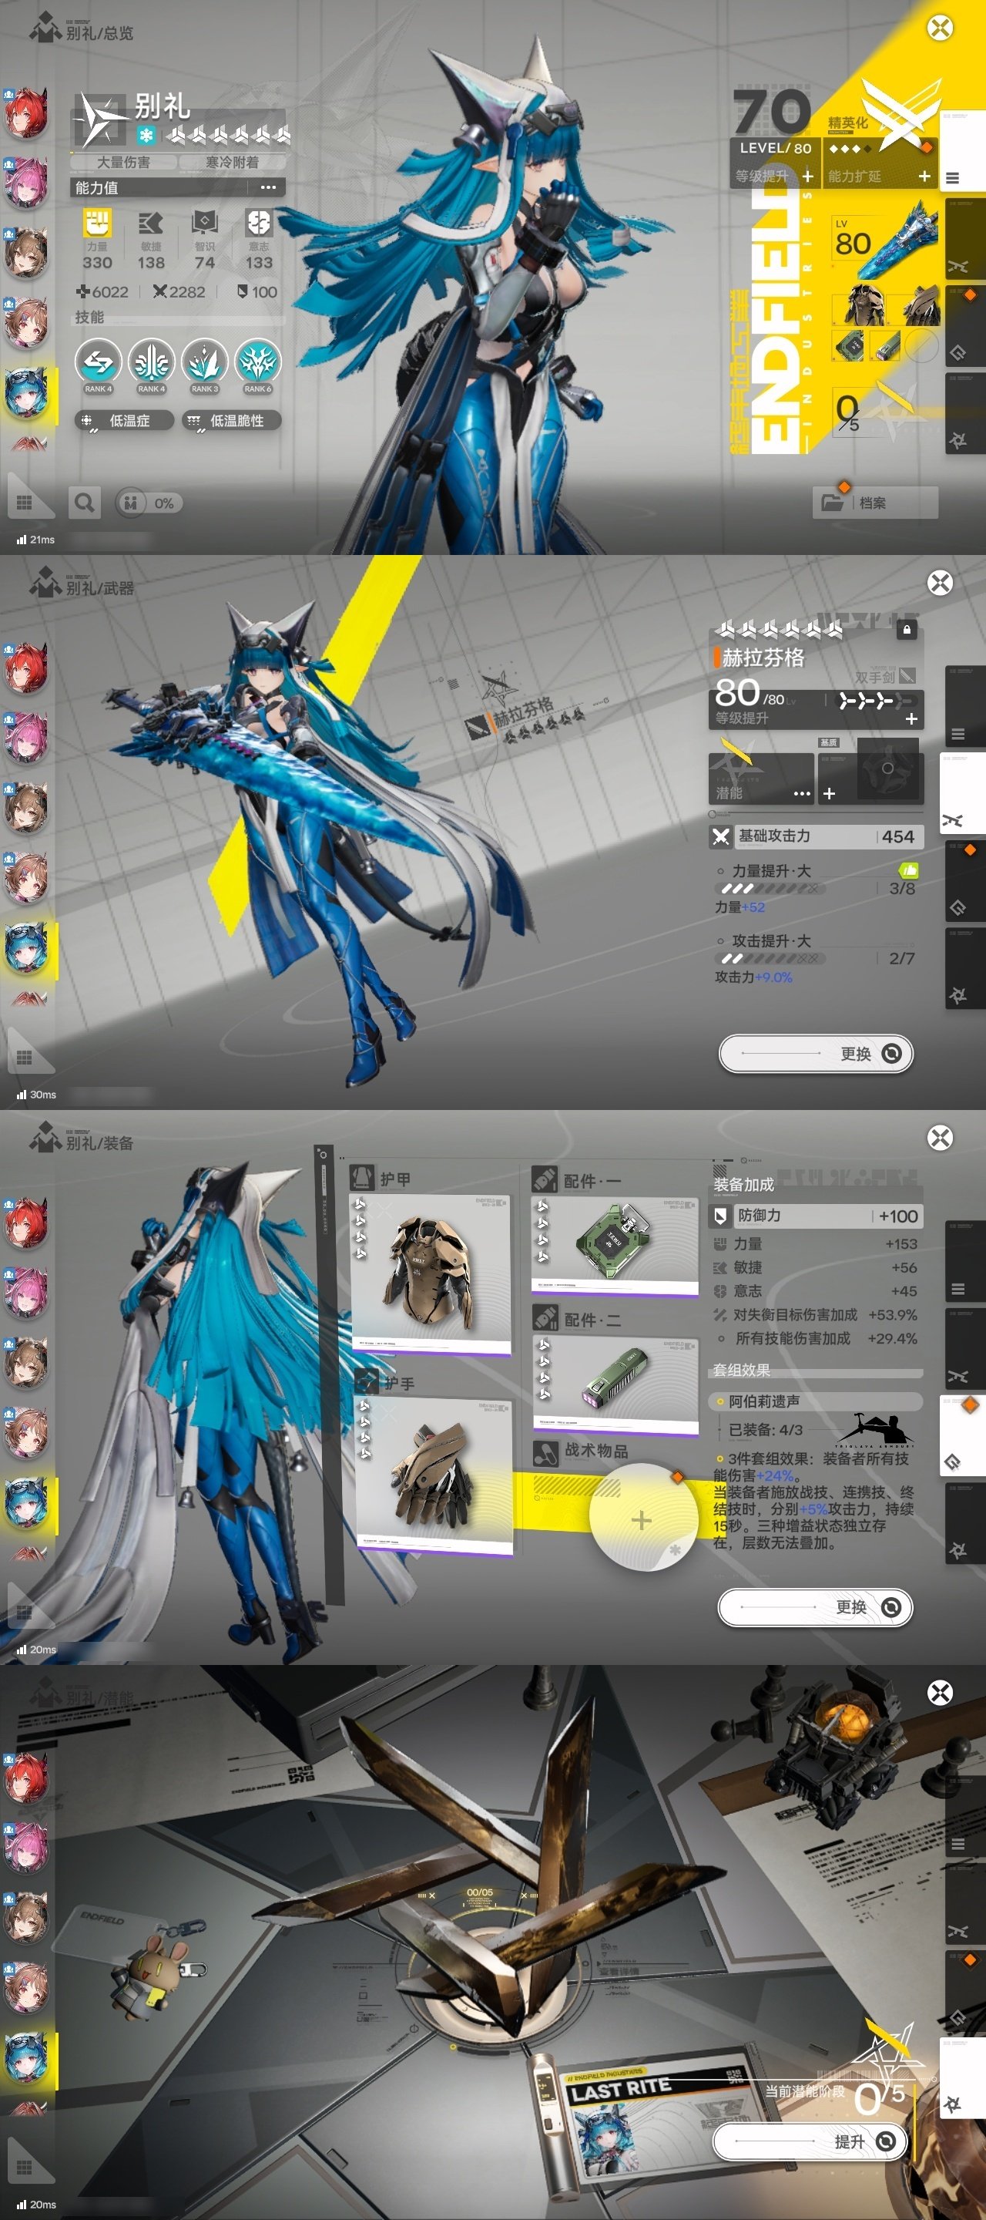986x2220 pixels.
Task: Add a 战术物品 via the round plus slot
Action: [x=642, y=1519]
